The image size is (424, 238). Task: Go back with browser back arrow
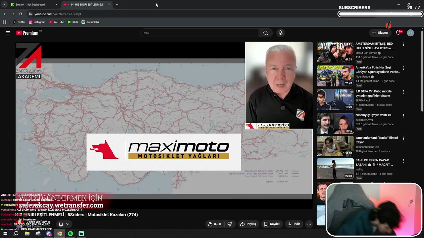pos(5,14)
